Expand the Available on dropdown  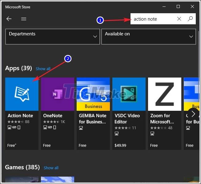point(149,37)
